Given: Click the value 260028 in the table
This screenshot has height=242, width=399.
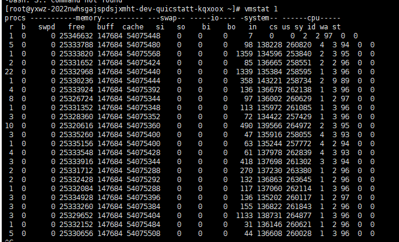Looking at the screenshot, I should click(299, 234).
